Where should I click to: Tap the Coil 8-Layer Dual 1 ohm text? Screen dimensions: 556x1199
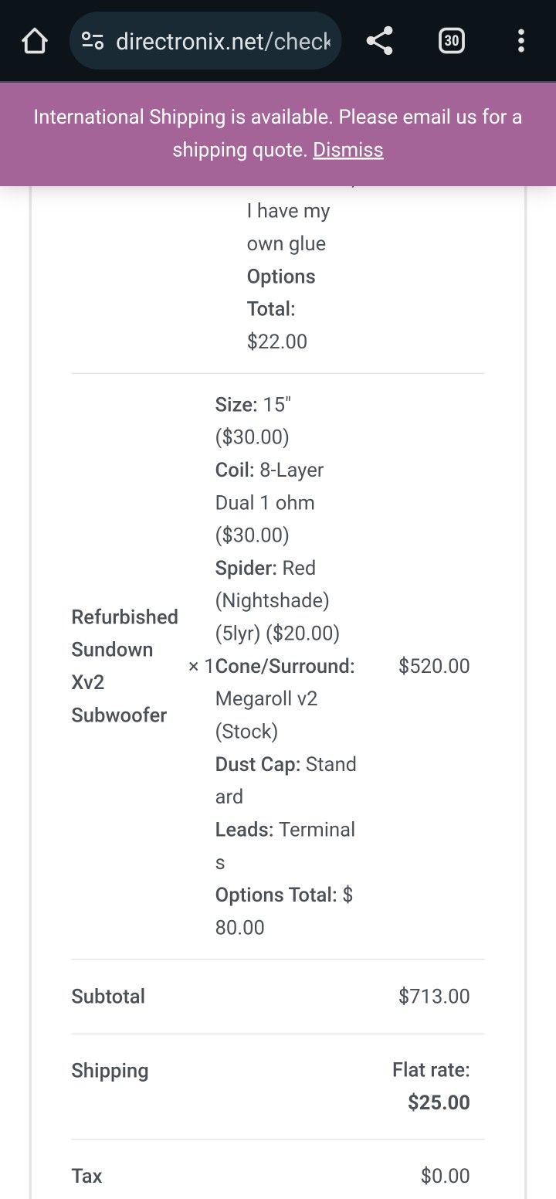pyautogui.click(x=270, y=502)
